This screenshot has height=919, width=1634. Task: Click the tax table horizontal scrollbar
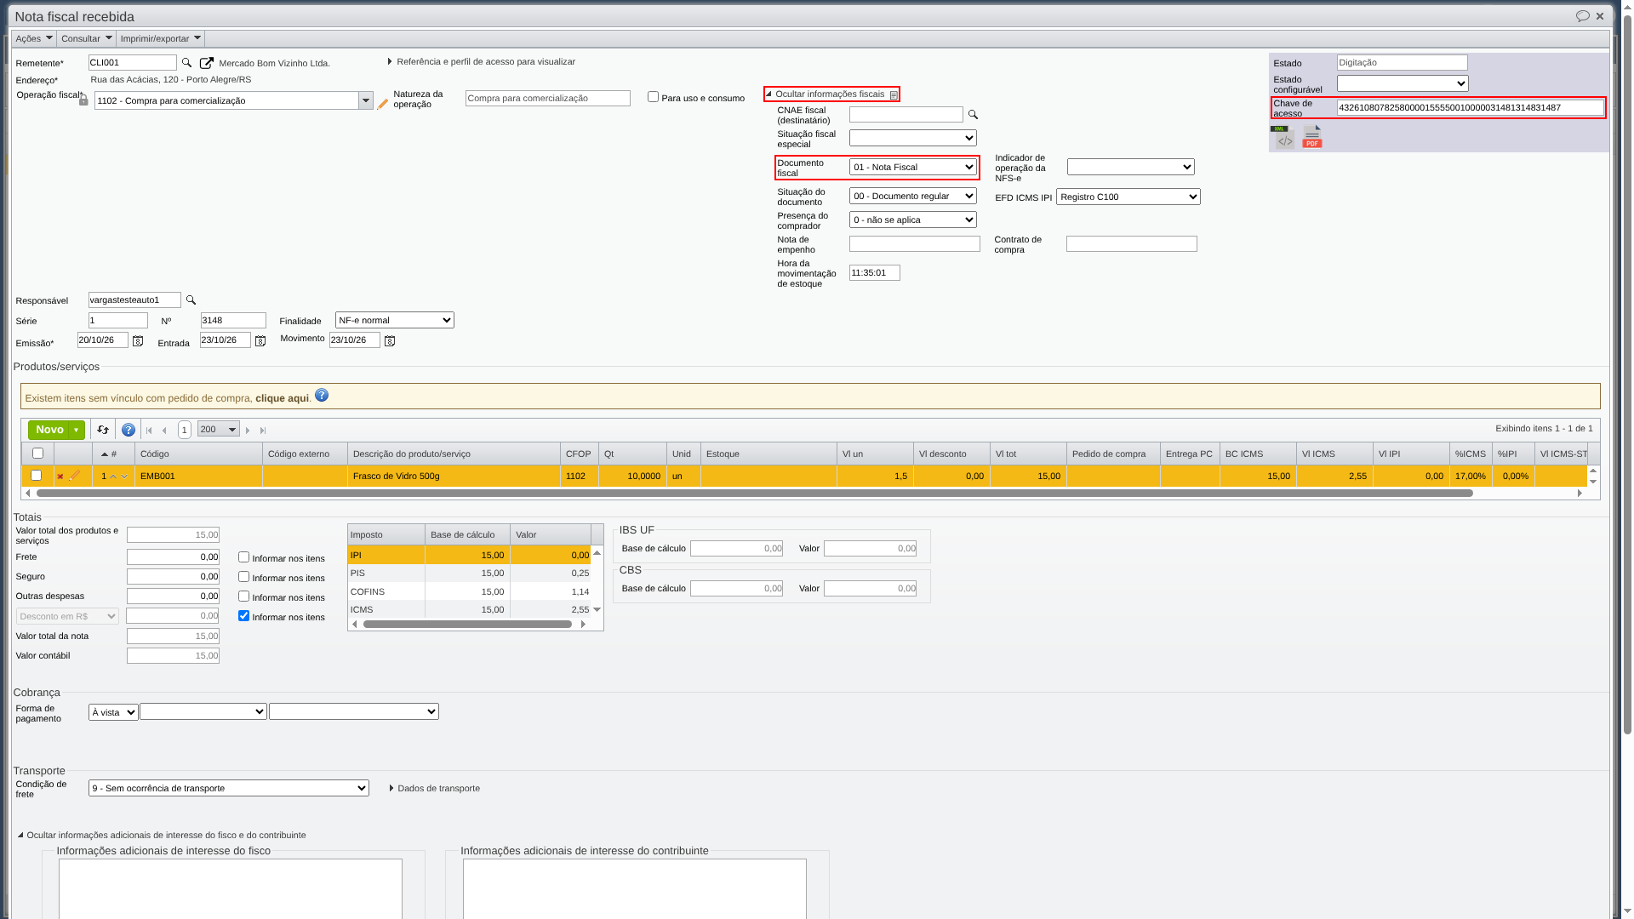point(467,625)
